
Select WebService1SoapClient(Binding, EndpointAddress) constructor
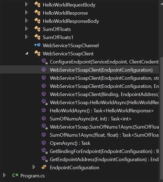click(104, 95)
